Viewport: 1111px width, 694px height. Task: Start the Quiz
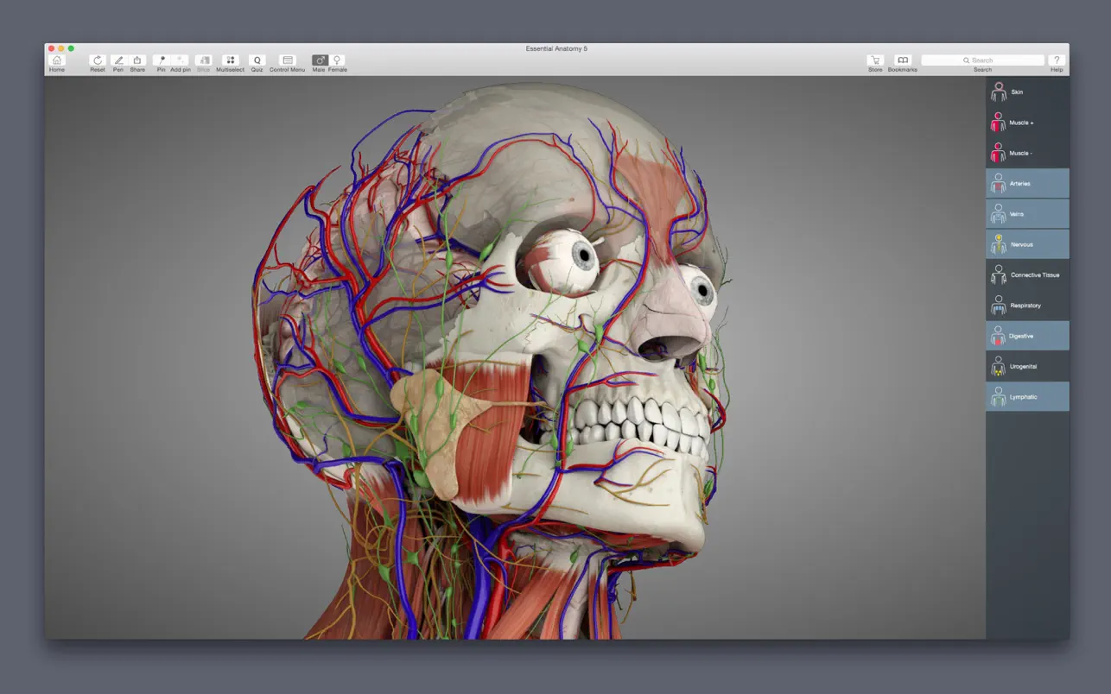[257, 61]
